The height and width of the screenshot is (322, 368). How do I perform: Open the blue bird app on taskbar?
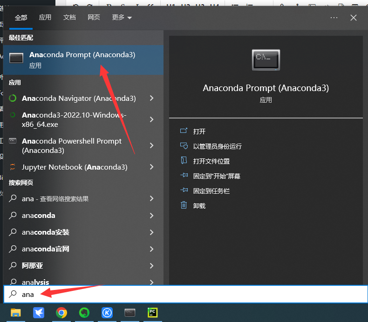point(39,313)
